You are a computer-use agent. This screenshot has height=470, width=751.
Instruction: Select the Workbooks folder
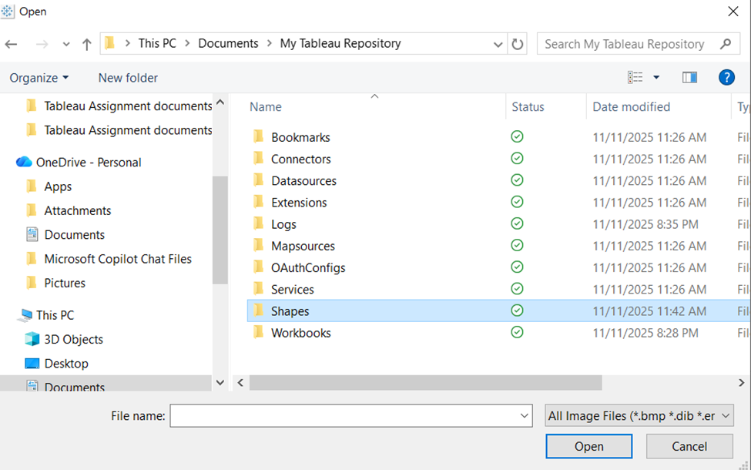coord(300,333)
